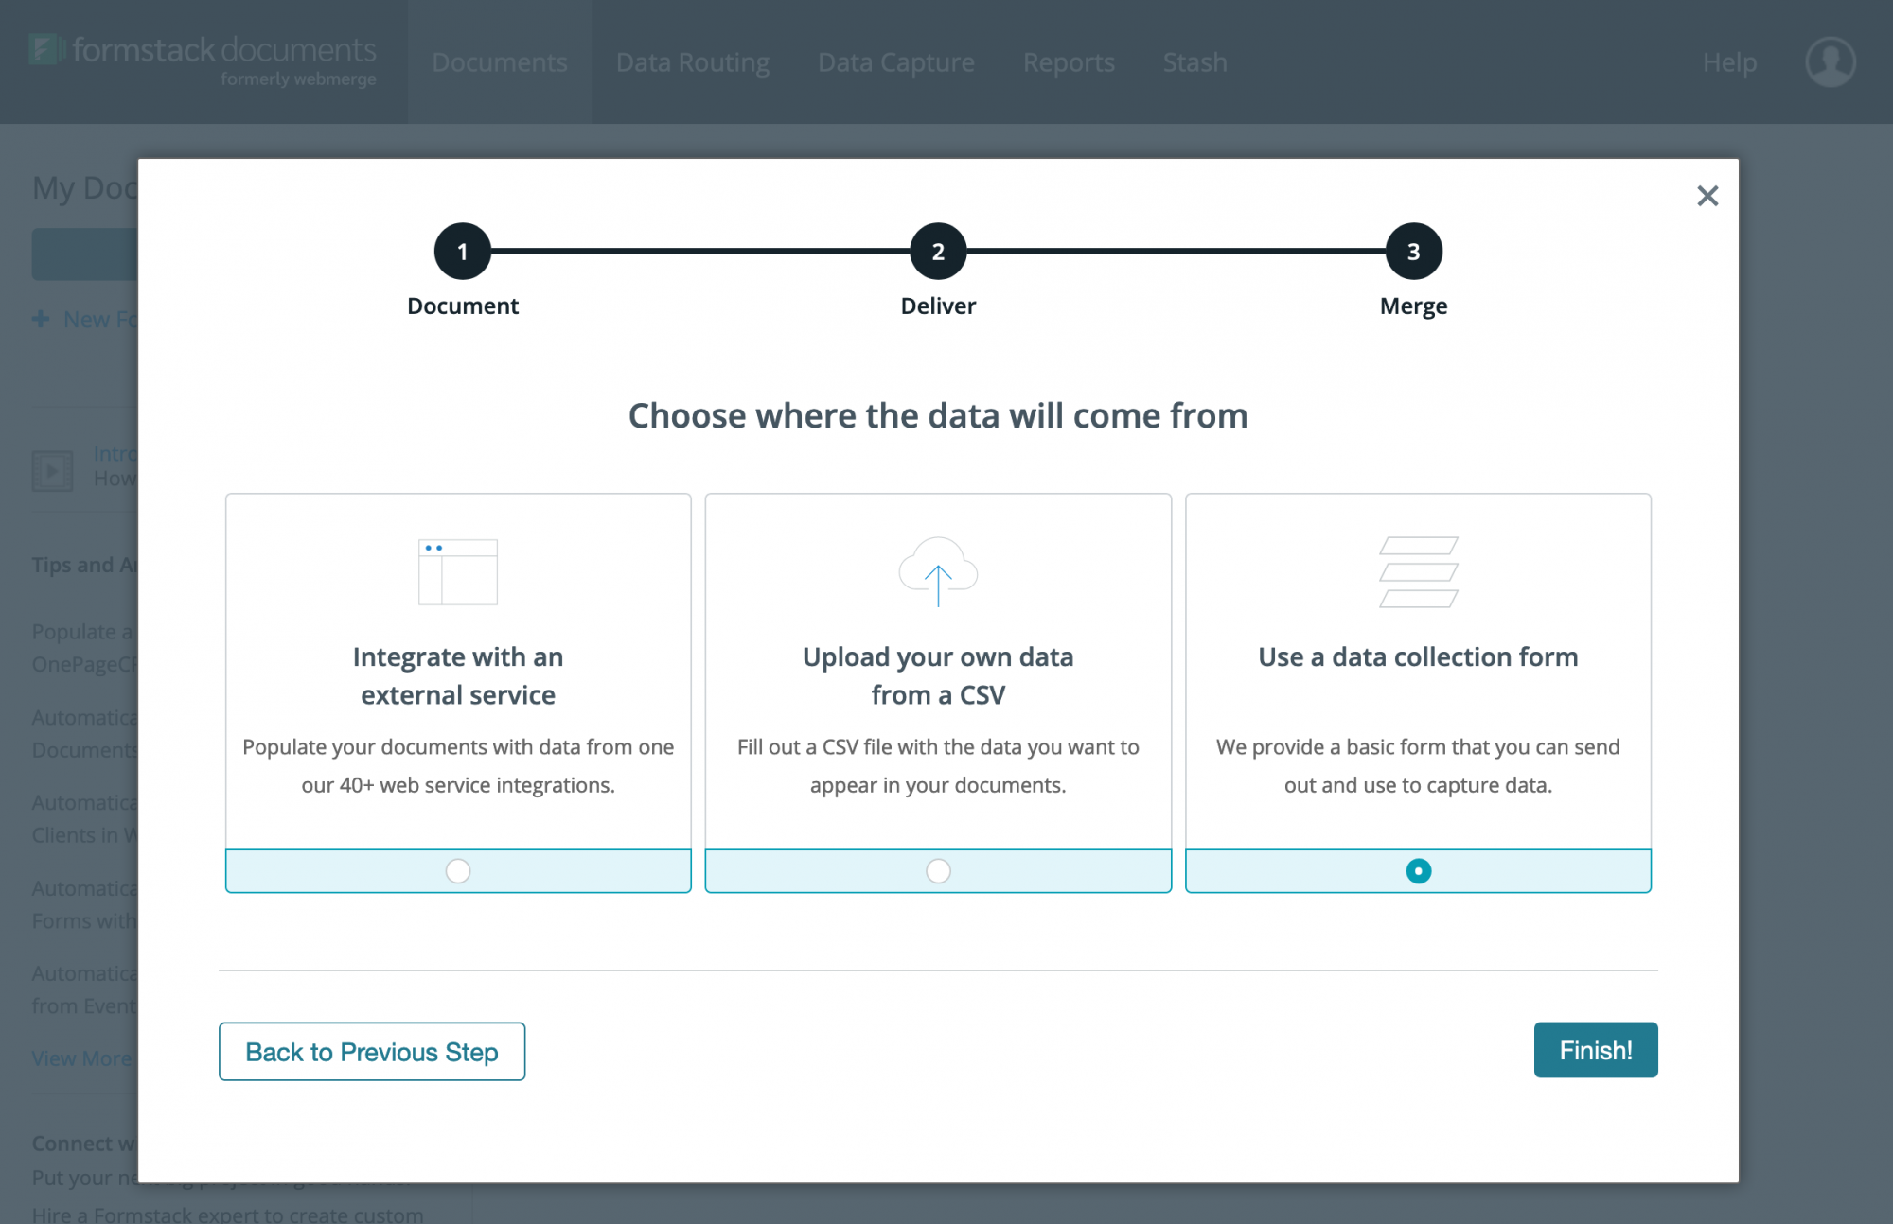The height and width of the screenshot is (1224, 1893).
Task: Click the external service window icon
Action: 458,571
